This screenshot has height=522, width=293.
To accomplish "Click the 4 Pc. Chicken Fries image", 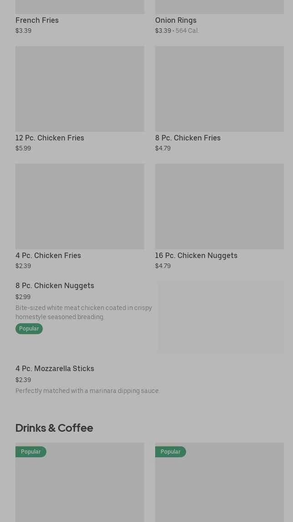I will [x=80, y=207].
